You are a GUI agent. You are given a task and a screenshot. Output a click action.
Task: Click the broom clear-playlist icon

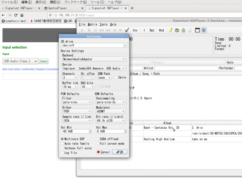171,30
